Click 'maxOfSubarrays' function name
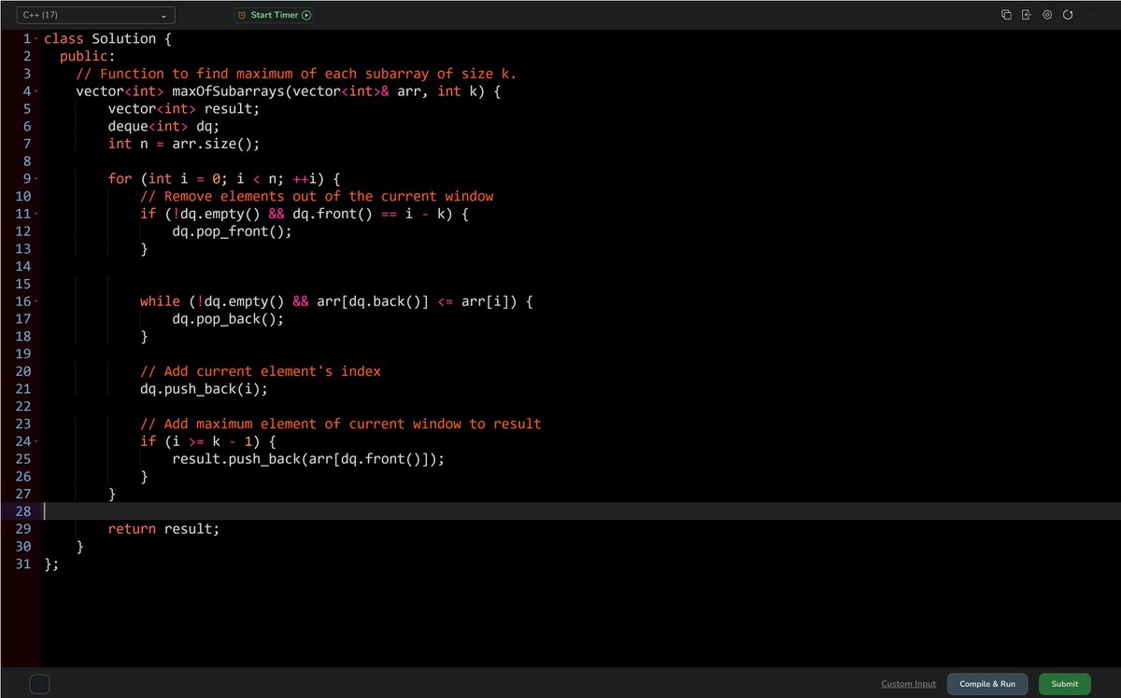The image size is (1121, 698). click(x=228, y=91)
